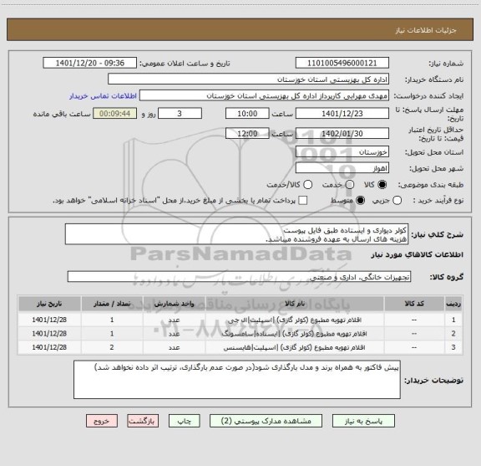Image resolution: width=481 pixels, height=466 pixels.
Task: Click the buyer notes text area
Action: coord(237,380)
